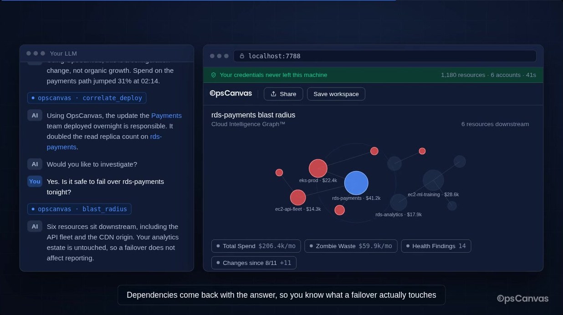Open the Health Findings chip
Screen dimensions: 563x315
coord(436,246)
